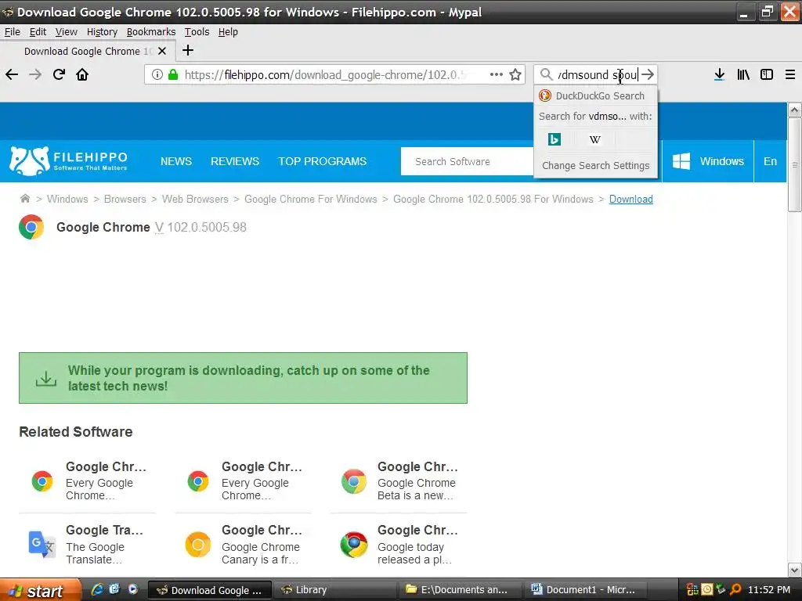Click the Download breadcrumb link
The width and height of the screenshot is (802, 601).
coord(630,199)
